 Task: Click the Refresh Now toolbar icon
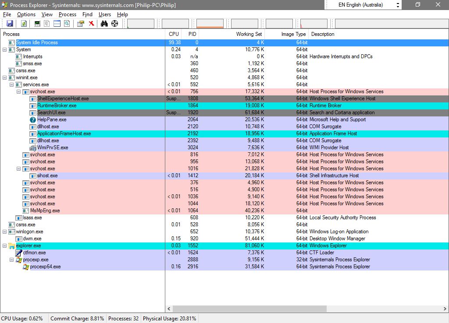[24, 24]
